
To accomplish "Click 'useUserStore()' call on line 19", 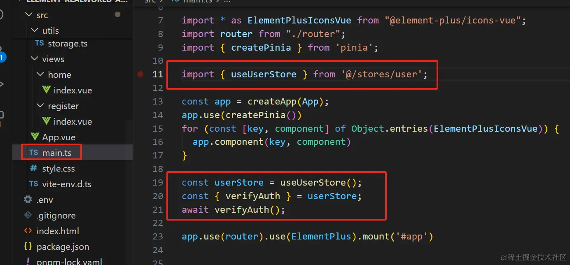I will [x=318, y=182].
